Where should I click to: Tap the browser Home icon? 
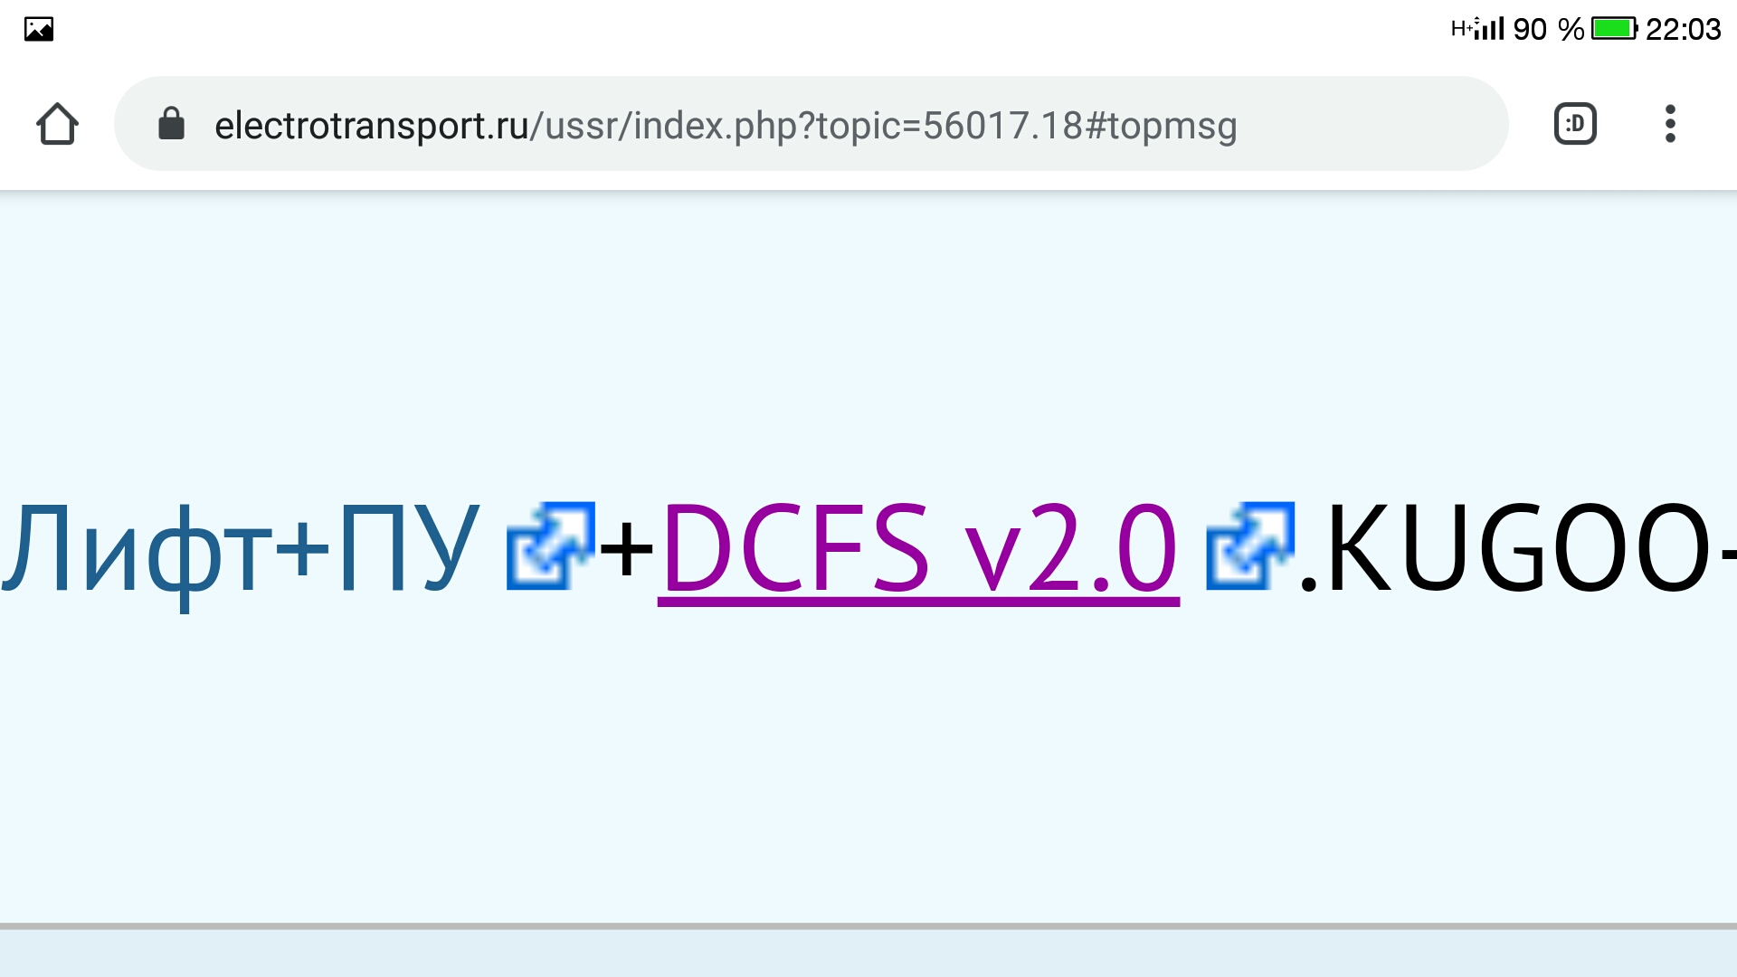tap(57, 124)
